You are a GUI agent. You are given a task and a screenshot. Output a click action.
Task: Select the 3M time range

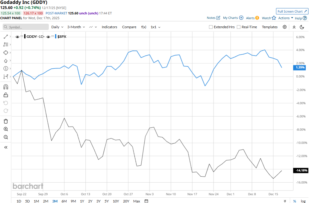[55, 201]
